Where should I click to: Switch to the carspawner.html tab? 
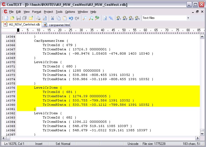point(57,25)
